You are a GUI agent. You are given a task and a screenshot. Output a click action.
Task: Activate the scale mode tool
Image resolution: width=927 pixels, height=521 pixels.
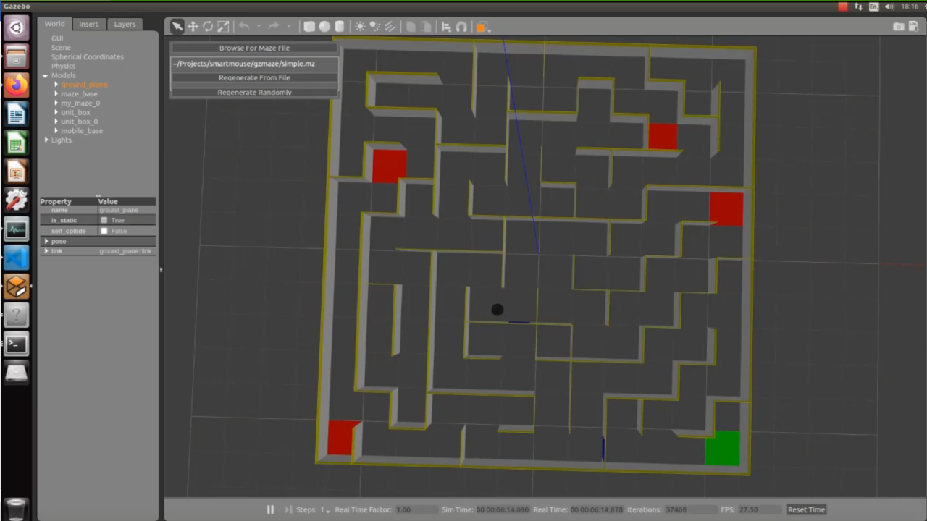pyautogui.click(x=223, y=27)
